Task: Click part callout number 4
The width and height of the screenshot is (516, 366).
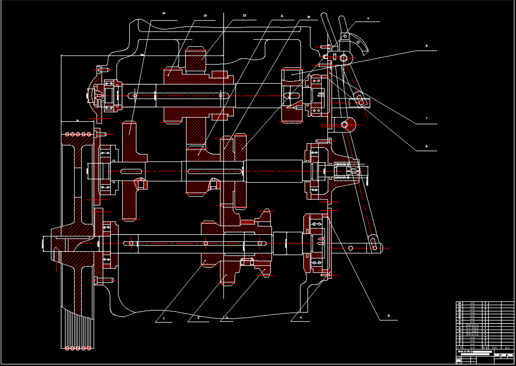Action: [x=301, y=318]
